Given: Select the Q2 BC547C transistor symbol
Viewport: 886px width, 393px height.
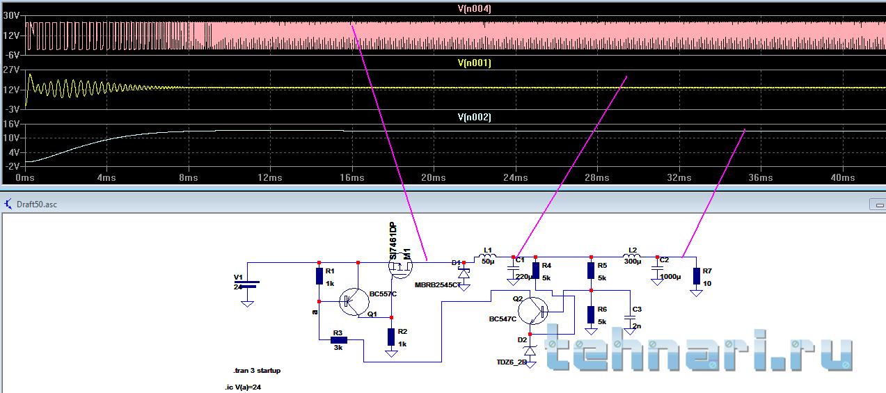Looking at the screenshot, I should (533, 310).
